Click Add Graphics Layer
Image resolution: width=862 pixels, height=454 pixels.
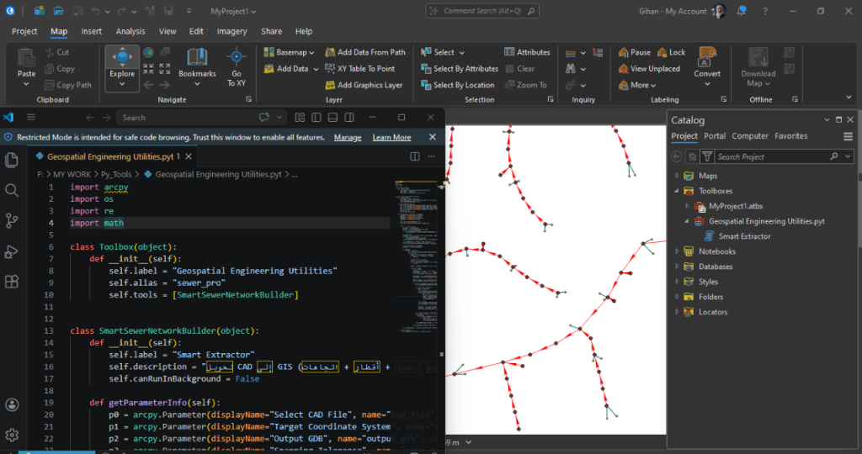pos(364,85)
